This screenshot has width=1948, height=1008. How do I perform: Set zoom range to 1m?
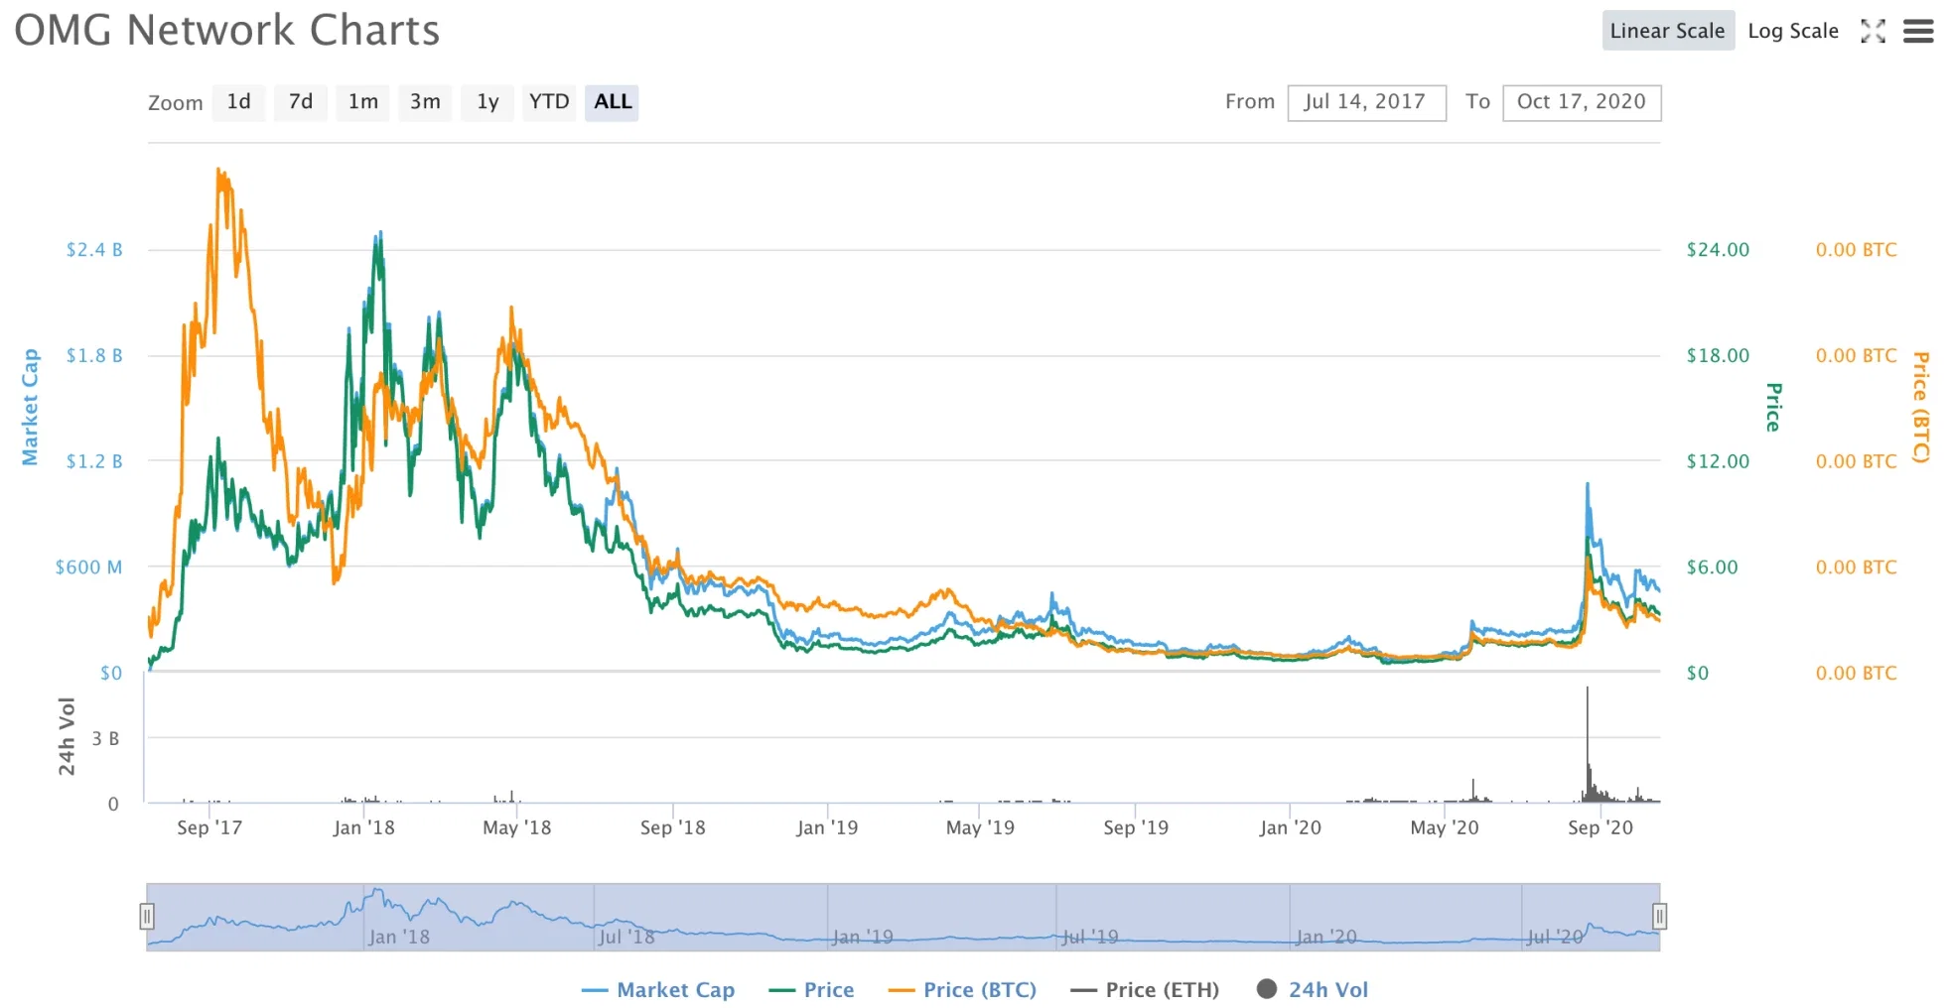coord(362,102)
